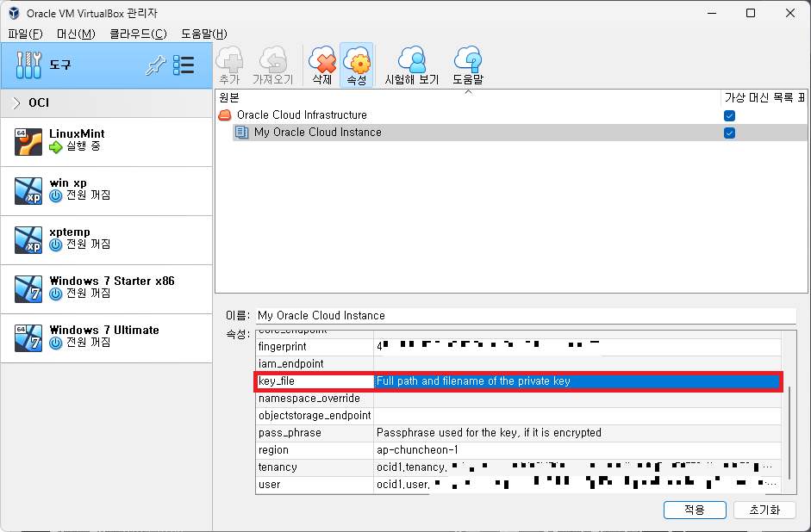
Task: Select Oracle Cloud Infrastructure row text
Action: click(x=302, y=115)
